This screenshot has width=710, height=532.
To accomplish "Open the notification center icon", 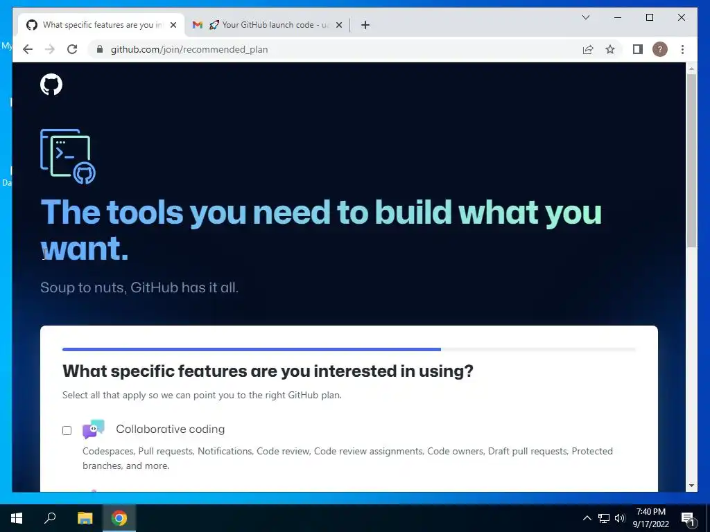I will (x=688, y=519).
